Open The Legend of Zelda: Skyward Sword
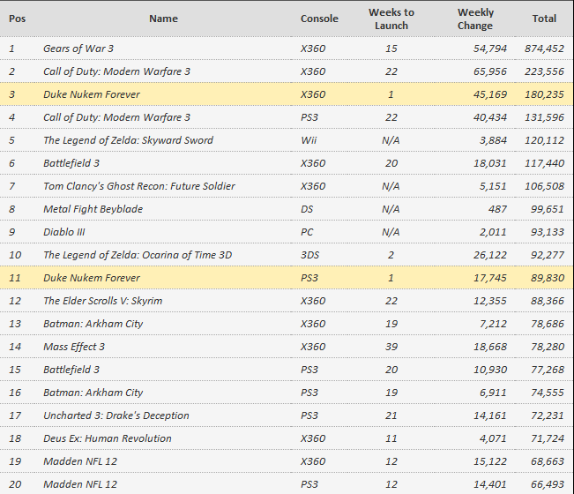 coord(128,140)
